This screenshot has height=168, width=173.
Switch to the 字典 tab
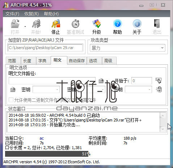tap(43, 61)
